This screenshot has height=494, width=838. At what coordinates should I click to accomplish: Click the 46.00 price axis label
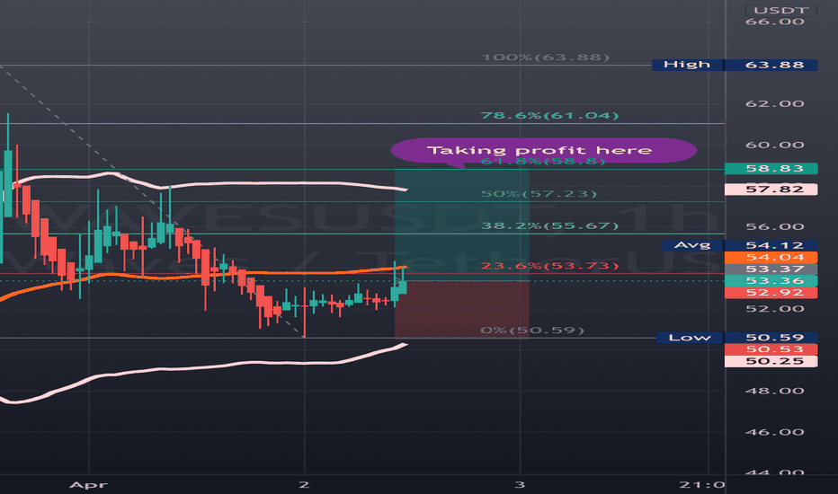774,432
